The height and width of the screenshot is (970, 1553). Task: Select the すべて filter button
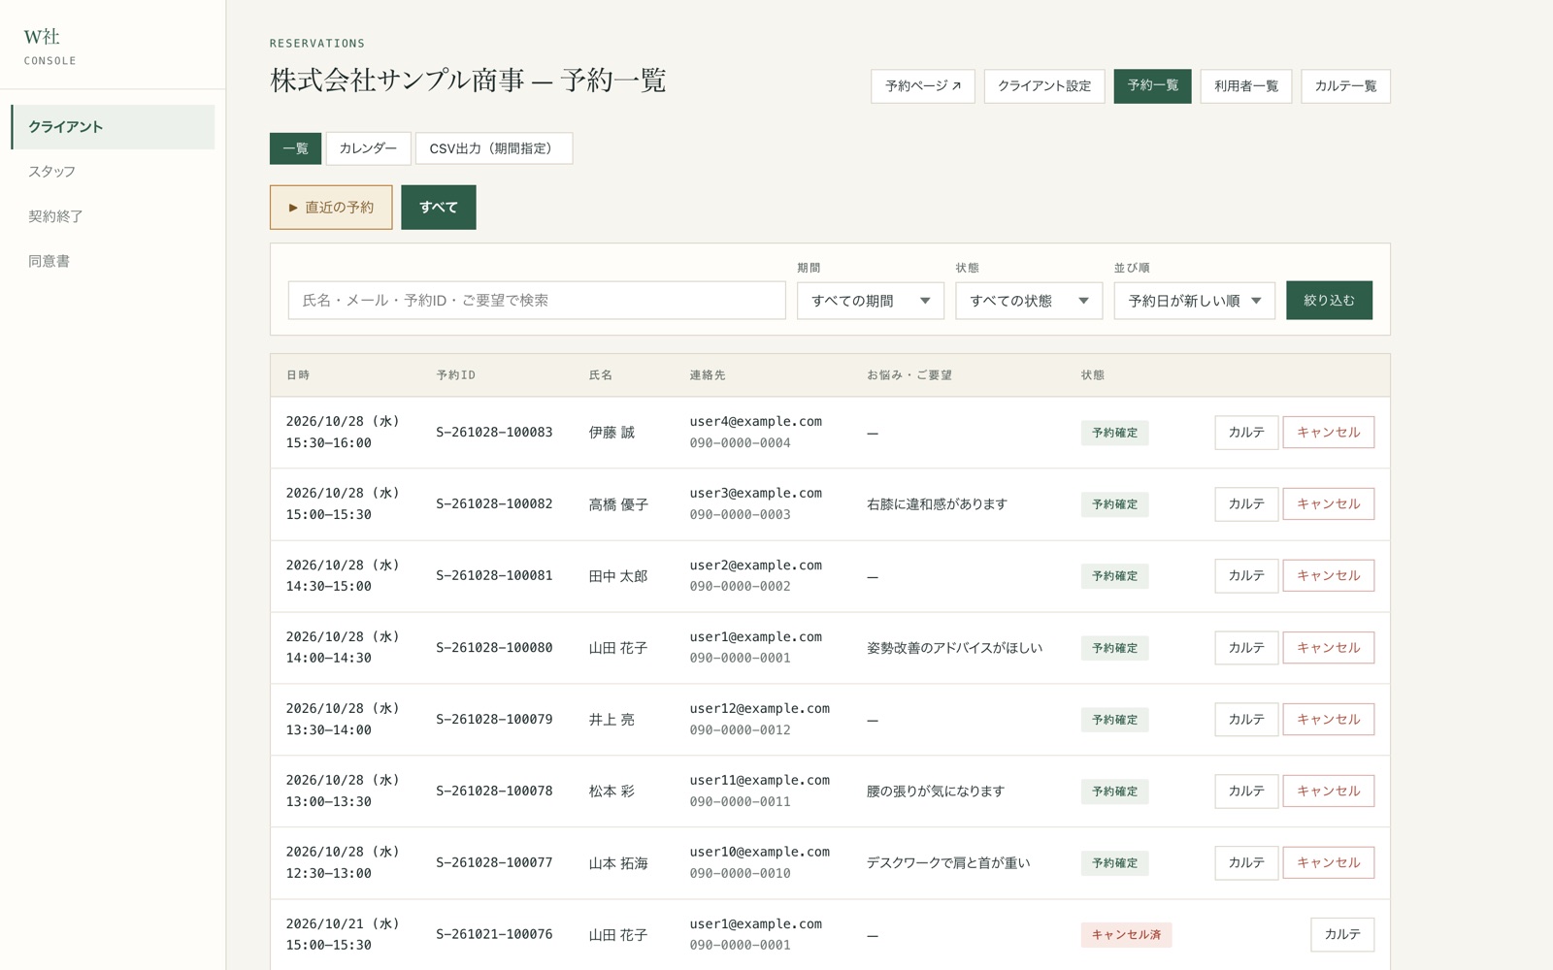point(439,208)
